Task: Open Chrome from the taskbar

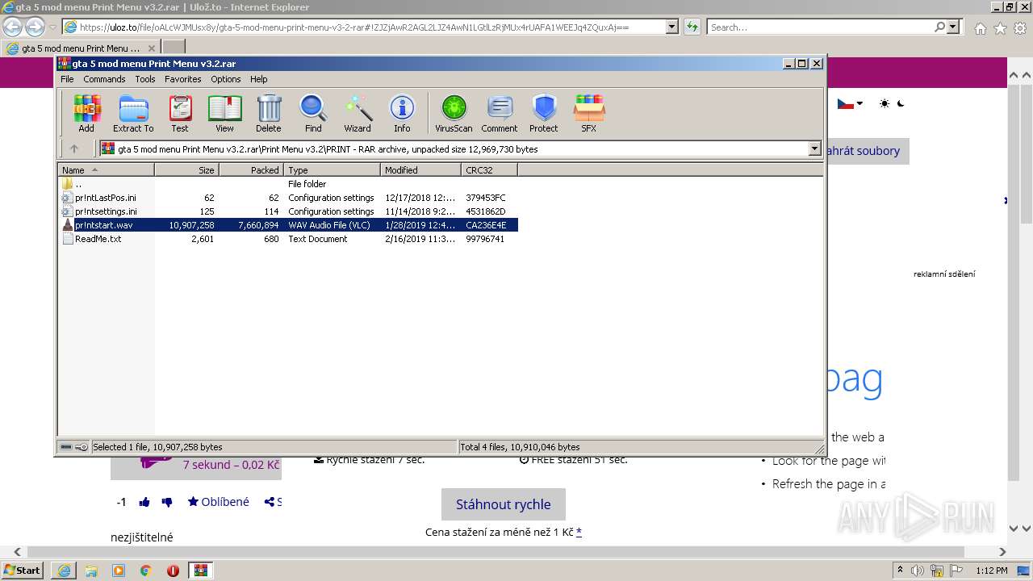Action: click(145, 571)
